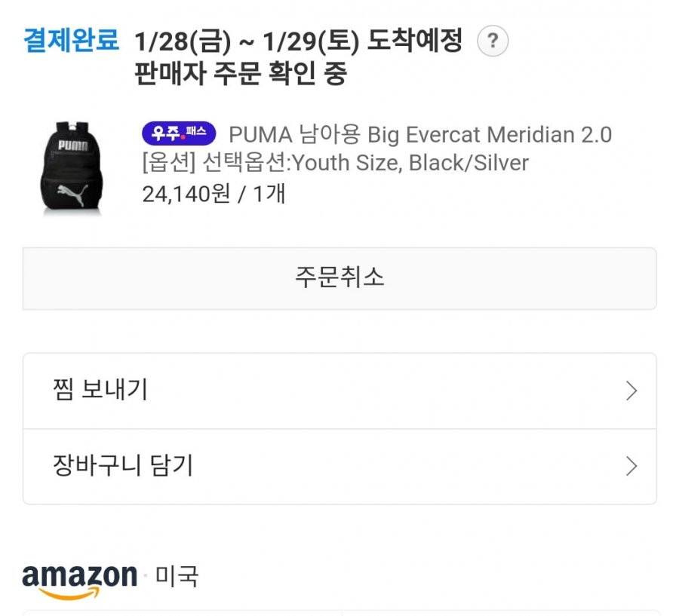Select the 장바구니 담기 menu label
Image resolution: width=679 pixels, height=616 pixels.
(122, 466)
